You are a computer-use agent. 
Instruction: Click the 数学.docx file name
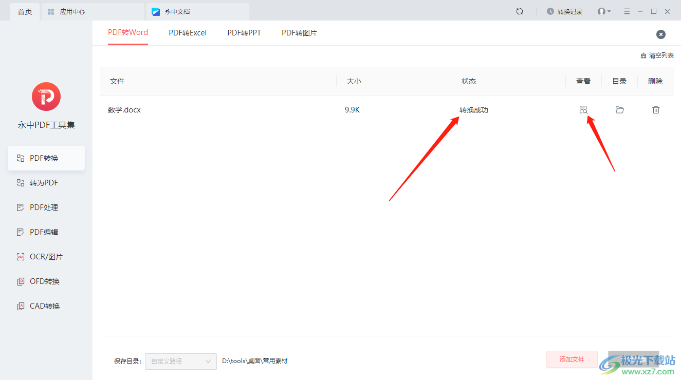[x=124, y=110]
